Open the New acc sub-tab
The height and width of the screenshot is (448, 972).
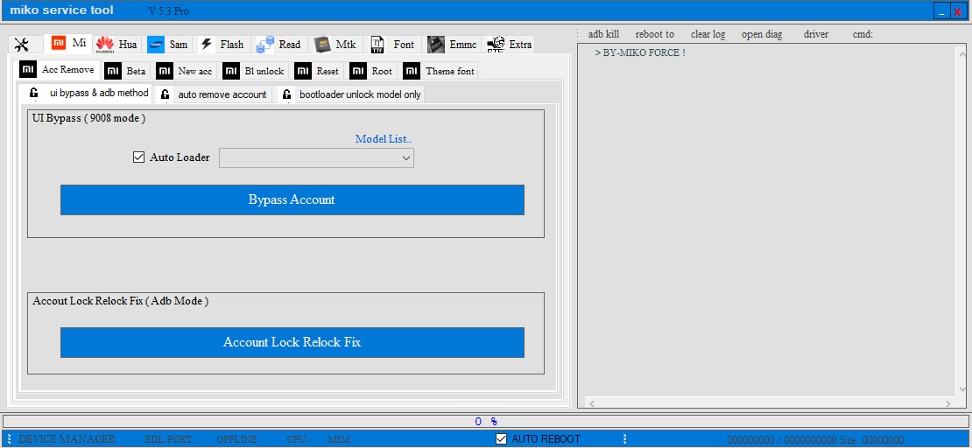(186, 71)
